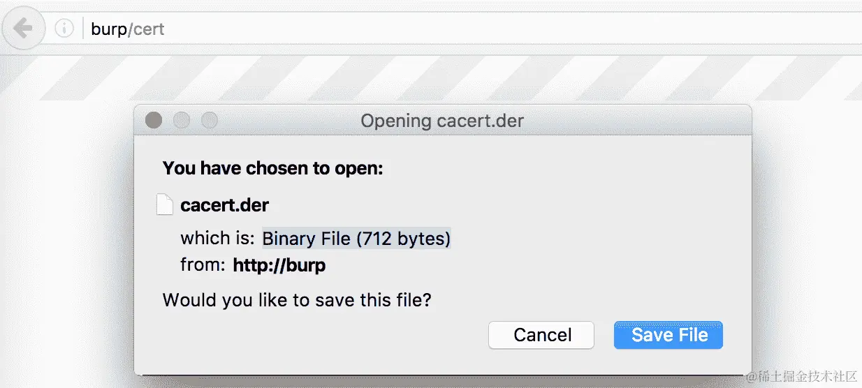
Task: Click the cacert.der file icon
Action: point(165,205)
